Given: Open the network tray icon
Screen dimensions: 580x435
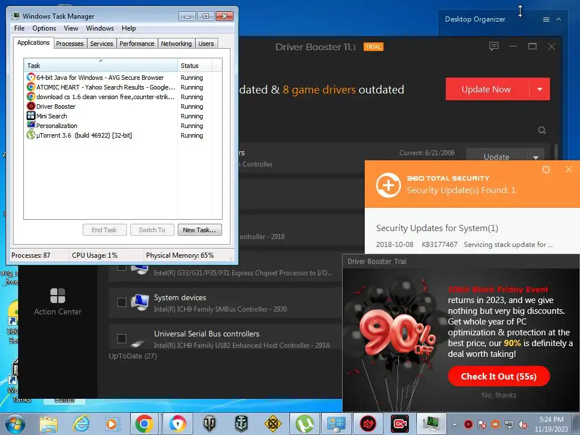Looking at the screenshot, I should click(509, 424).
